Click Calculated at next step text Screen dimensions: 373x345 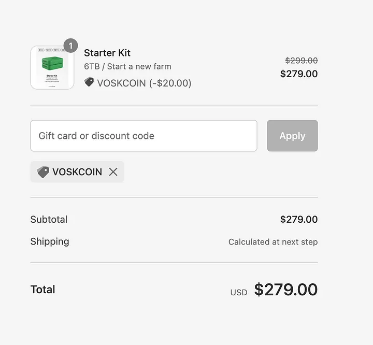pyautogui.click(x=273, y=242)
